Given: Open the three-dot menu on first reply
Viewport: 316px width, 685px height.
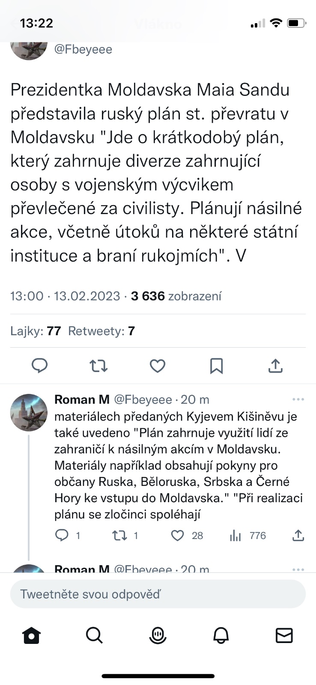Looking at the screenshot, I should (298, 399).
